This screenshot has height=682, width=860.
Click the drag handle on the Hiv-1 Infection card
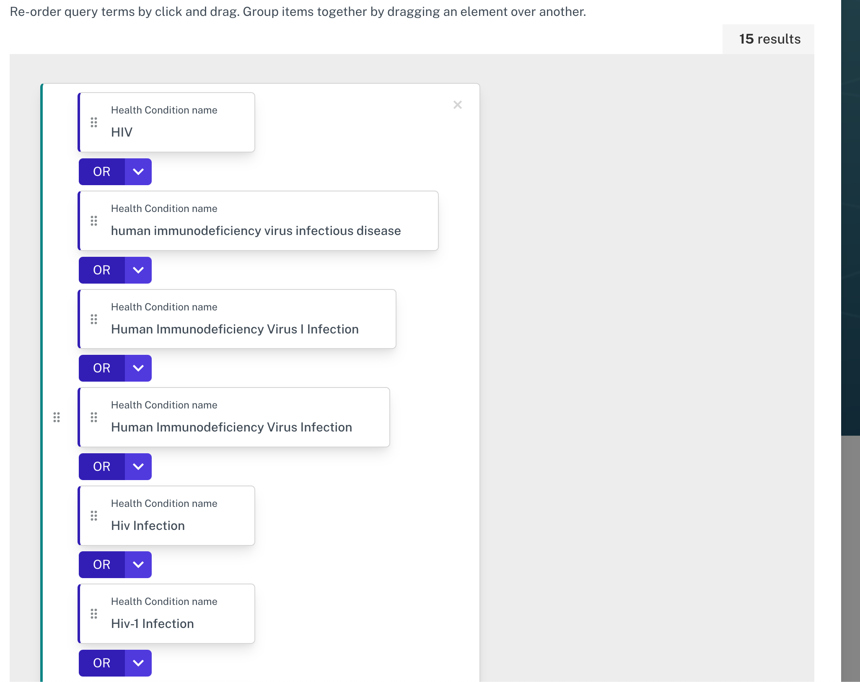point(93,614)
